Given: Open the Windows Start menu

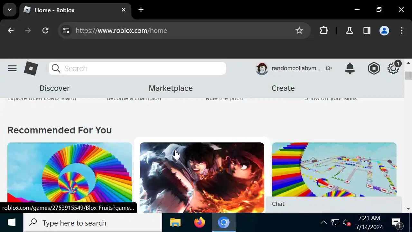Looking at the screenshot, I should (x=12, y=223).
